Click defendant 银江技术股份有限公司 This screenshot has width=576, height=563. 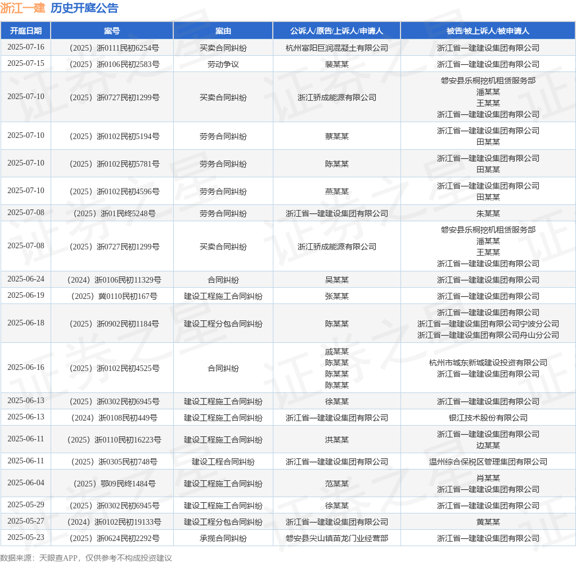[488, 418]
